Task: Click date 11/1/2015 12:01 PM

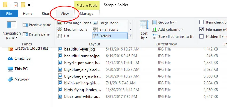Action: (x=122, y=63)
